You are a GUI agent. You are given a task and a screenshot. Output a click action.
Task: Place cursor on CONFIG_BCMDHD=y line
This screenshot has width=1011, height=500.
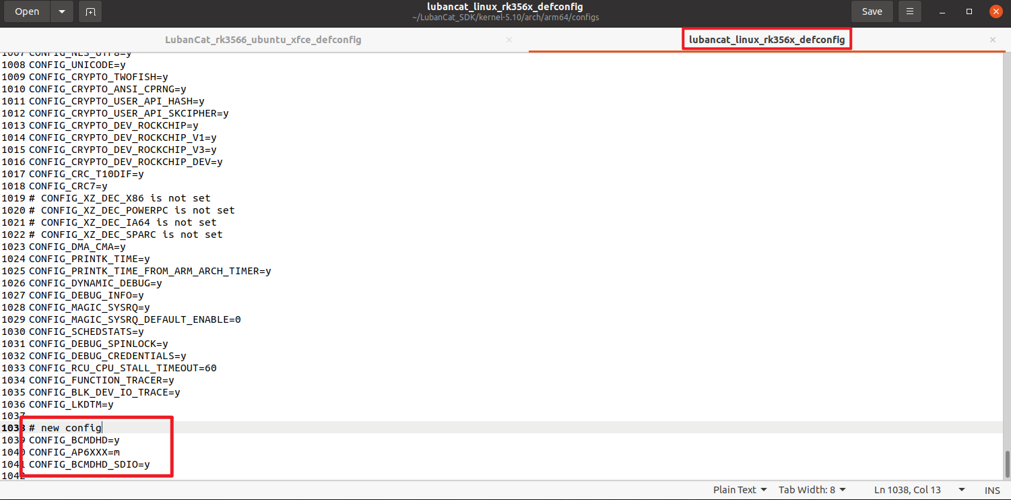(x=74, y=440)
